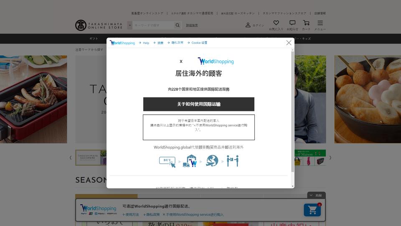
Task: Click the oden hot pot banner image
Action: pos(368,100)
